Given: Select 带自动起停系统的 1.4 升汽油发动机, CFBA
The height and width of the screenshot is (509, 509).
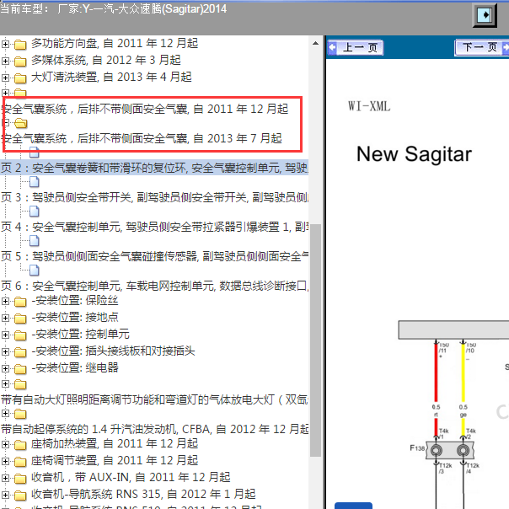Looking at the screenshot, I should [154, 430].
